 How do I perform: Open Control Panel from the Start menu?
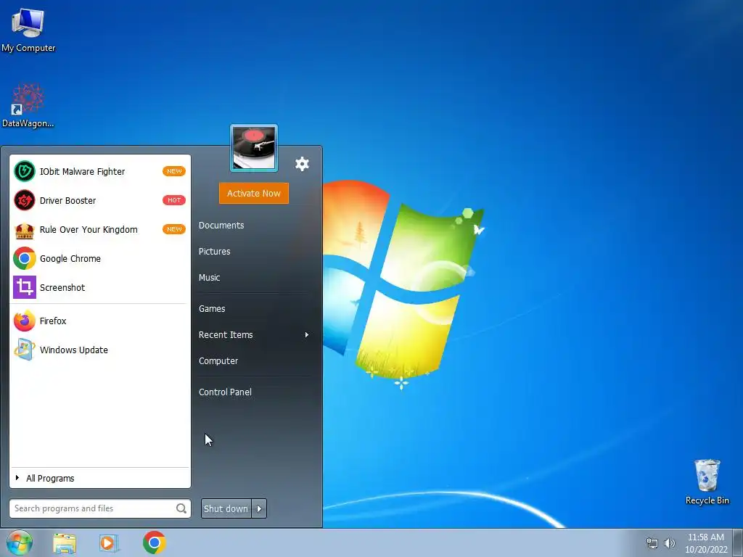click(x=225, y=392)
